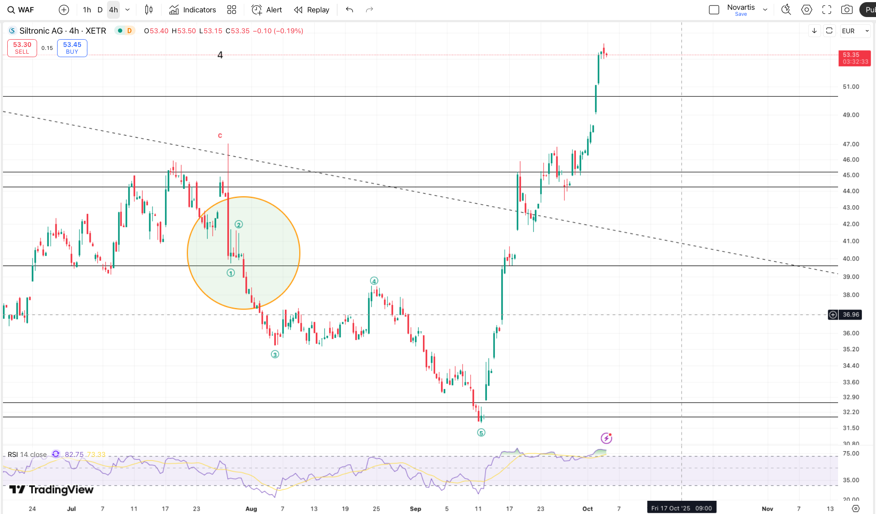The height and width of the screenshot is (514, 876).
Task: Toggle the green market status indicator
Action: (120, 31)
